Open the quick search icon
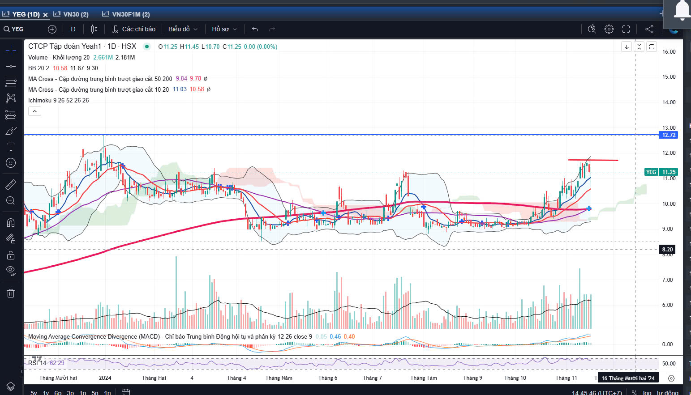The image size is (691, 395). (x=592, y=29)
